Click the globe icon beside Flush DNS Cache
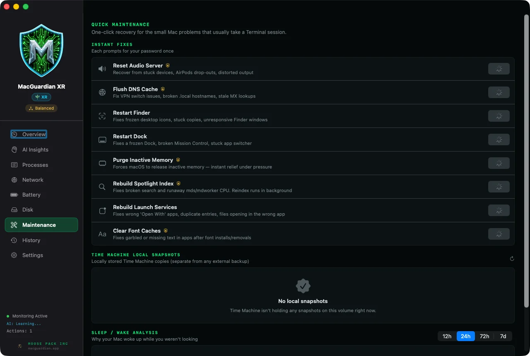Screen dimensions: 530x356 (x=102, y=92)
